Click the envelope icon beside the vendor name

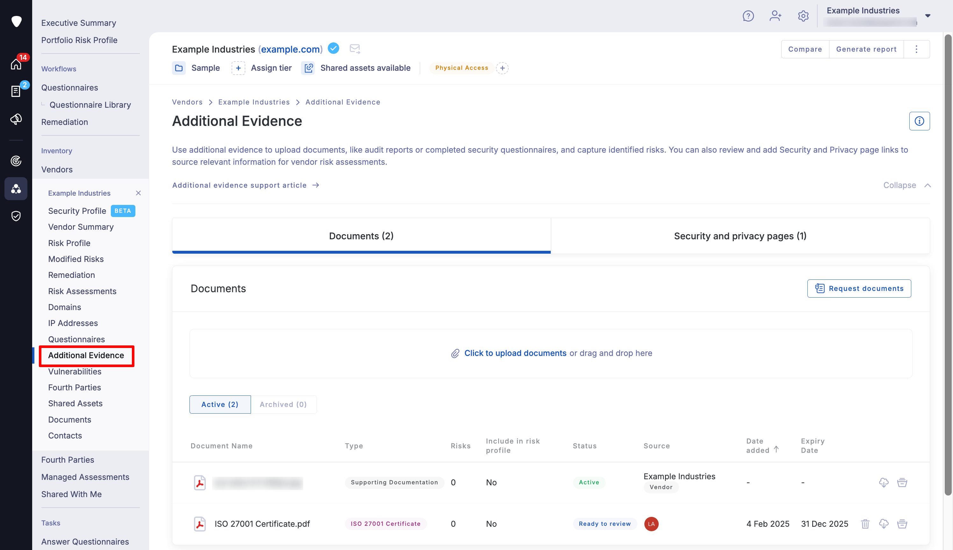coord(355,48)
